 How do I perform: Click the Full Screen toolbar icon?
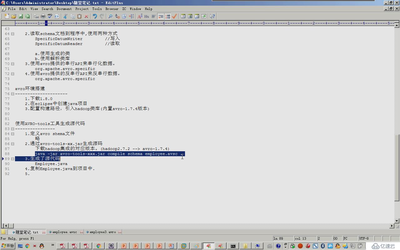click(204, 16)
